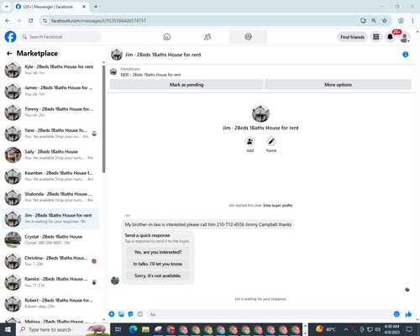Click the Windows taskbar search box

point(63,329)
